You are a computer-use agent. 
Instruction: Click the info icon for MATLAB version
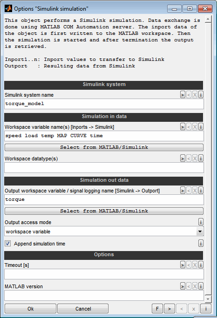(201, 286)
